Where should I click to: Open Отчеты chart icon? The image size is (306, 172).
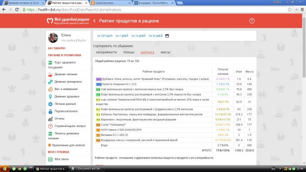point(50,119)
